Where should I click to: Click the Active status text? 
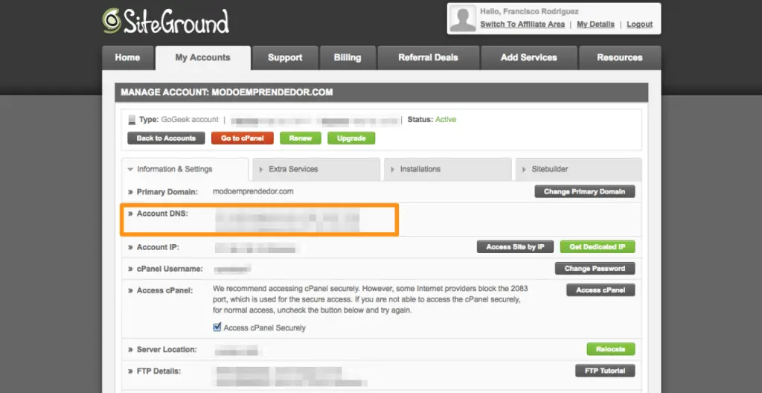tap(446, 120)
